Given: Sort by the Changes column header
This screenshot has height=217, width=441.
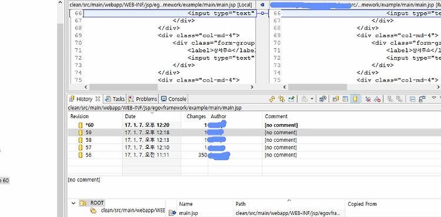Looking at the screenshot, I should click(x=195, y=116).
